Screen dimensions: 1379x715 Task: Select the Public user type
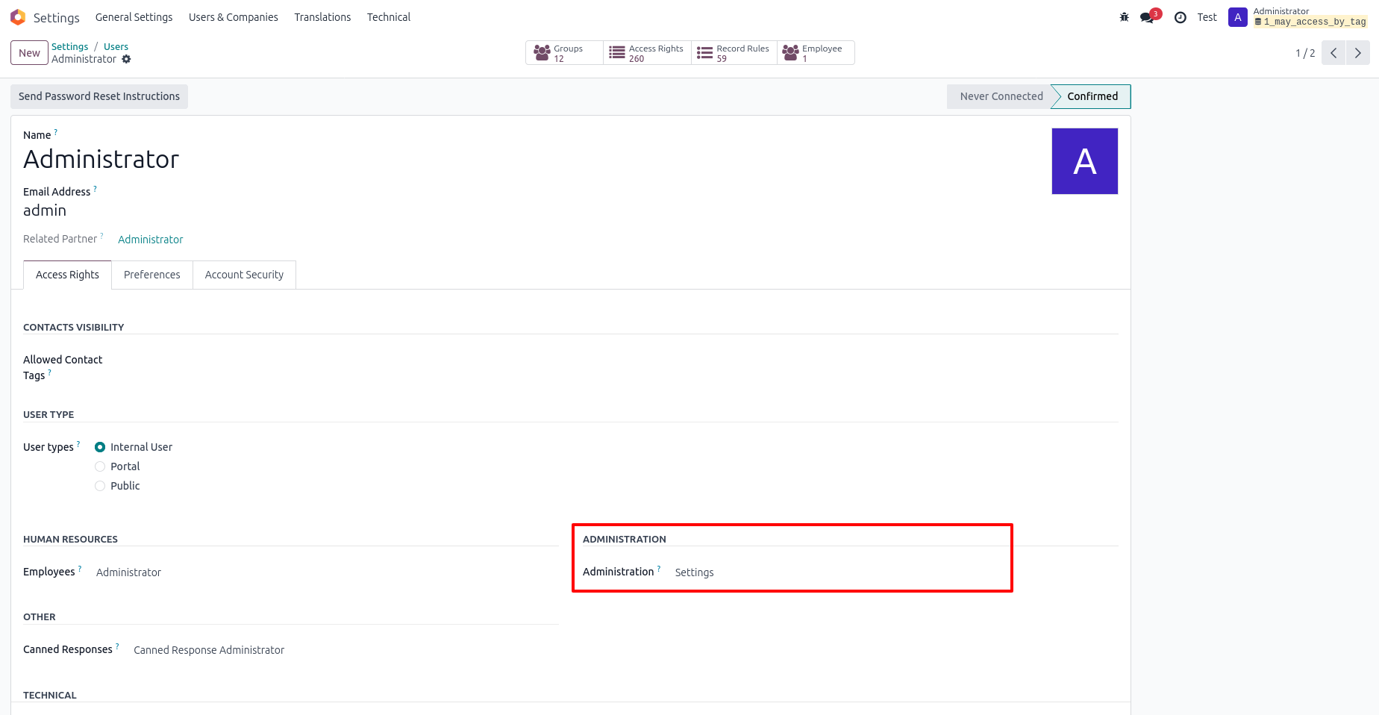[100, 486]
